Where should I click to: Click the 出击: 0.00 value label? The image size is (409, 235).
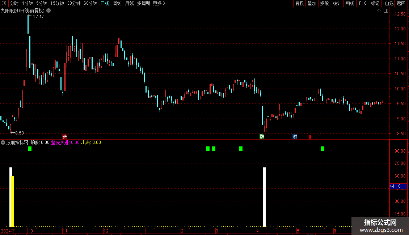click(x=91, y=142)
